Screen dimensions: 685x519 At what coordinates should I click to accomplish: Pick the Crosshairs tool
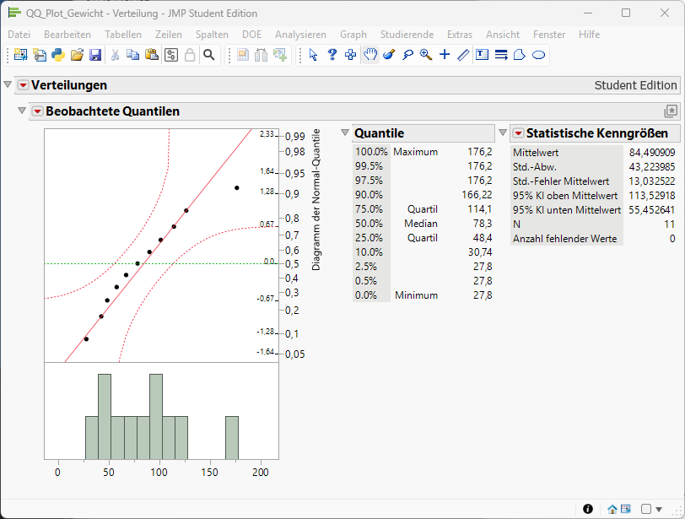(445, 55)
